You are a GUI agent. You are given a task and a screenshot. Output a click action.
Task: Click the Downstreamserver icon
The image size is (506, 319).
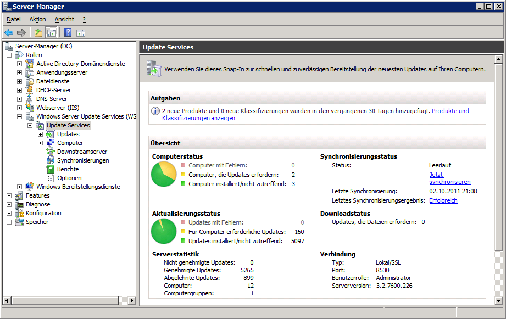[51, 152]
